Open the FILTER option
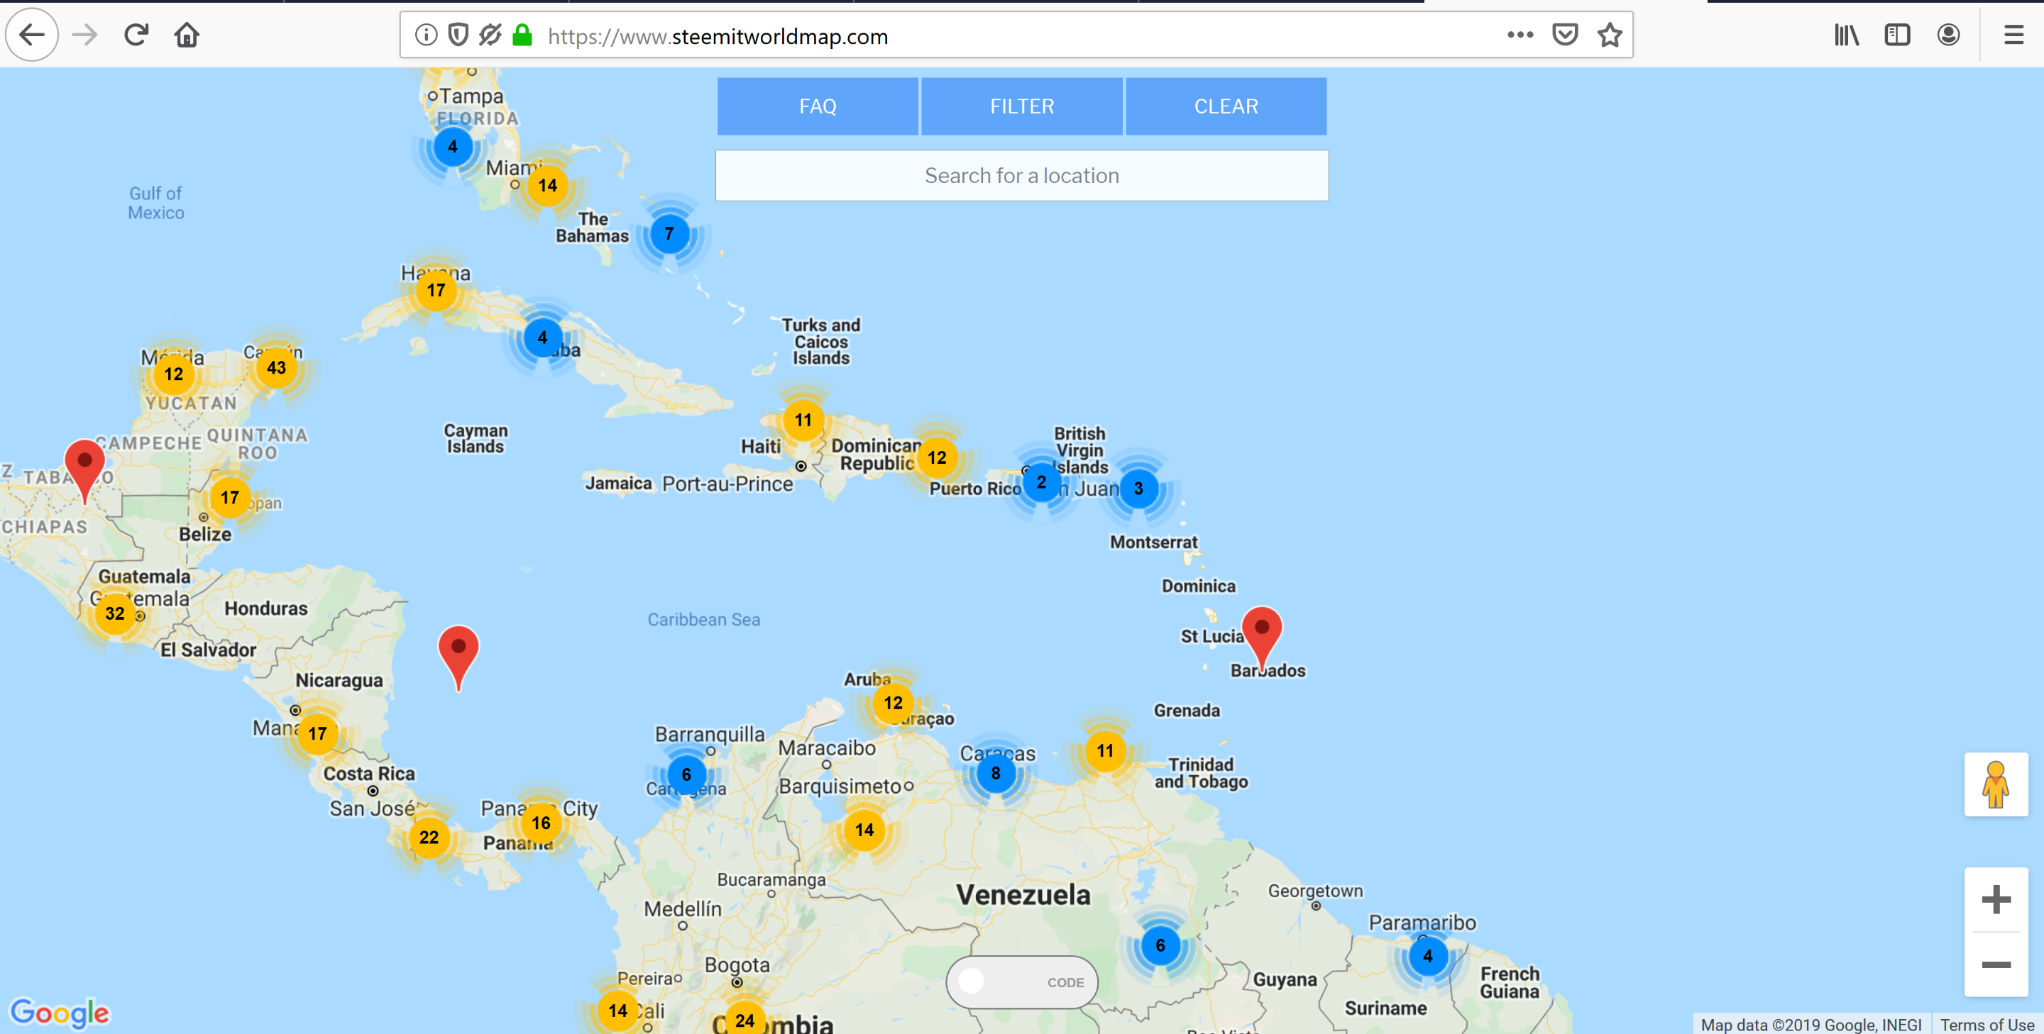This screenshot has width=2044, height=1034. point(1021,106)
